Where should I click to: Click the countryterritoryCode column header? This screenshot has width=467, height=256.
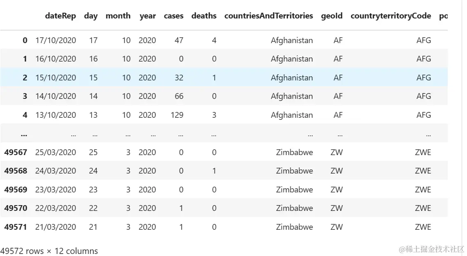391,16
